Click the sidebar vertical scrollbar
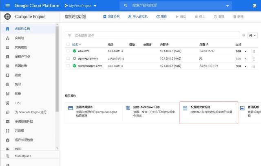The height and width of the screenshot is (166, 261). tap(57, 69)
